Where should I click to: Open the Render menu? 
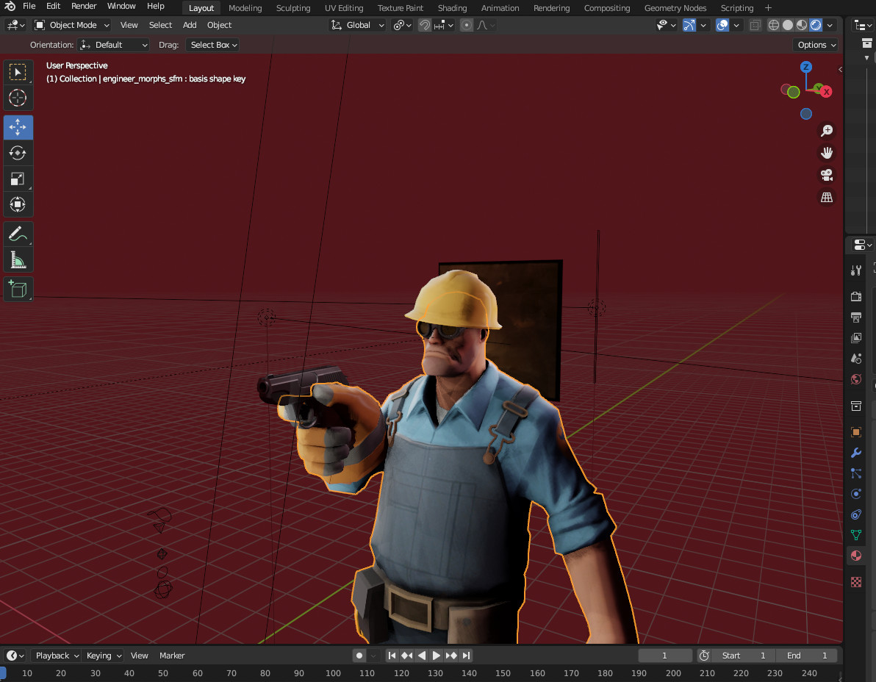click(x=84, y=6)
